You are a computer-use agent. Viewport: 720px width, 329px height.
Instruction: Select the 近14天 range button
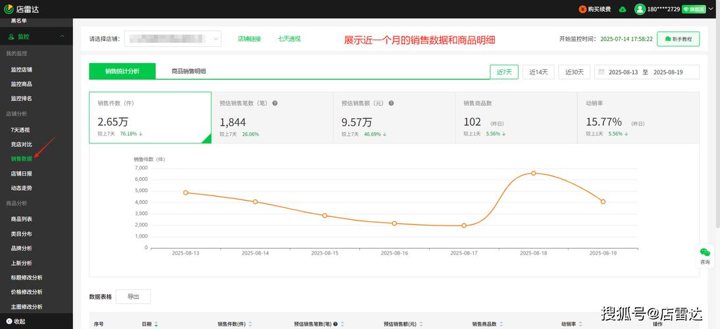point(538,72)
